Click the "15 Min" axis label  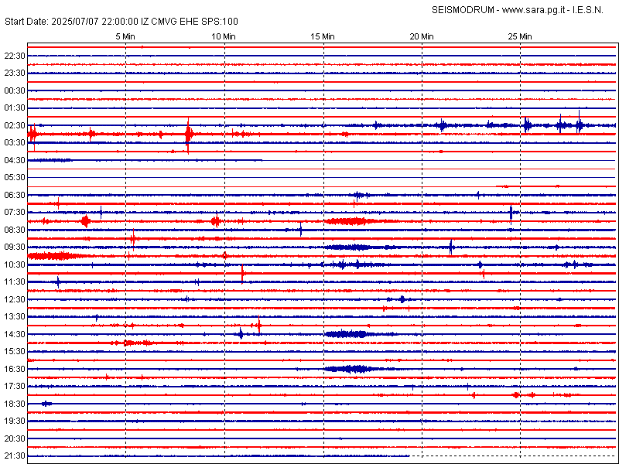323,36
